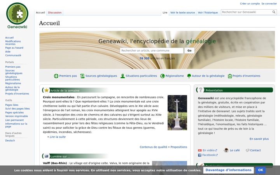Click the Autour de la généalogie tree icon
The image size is (280, 175).
(x=189, y=76)
